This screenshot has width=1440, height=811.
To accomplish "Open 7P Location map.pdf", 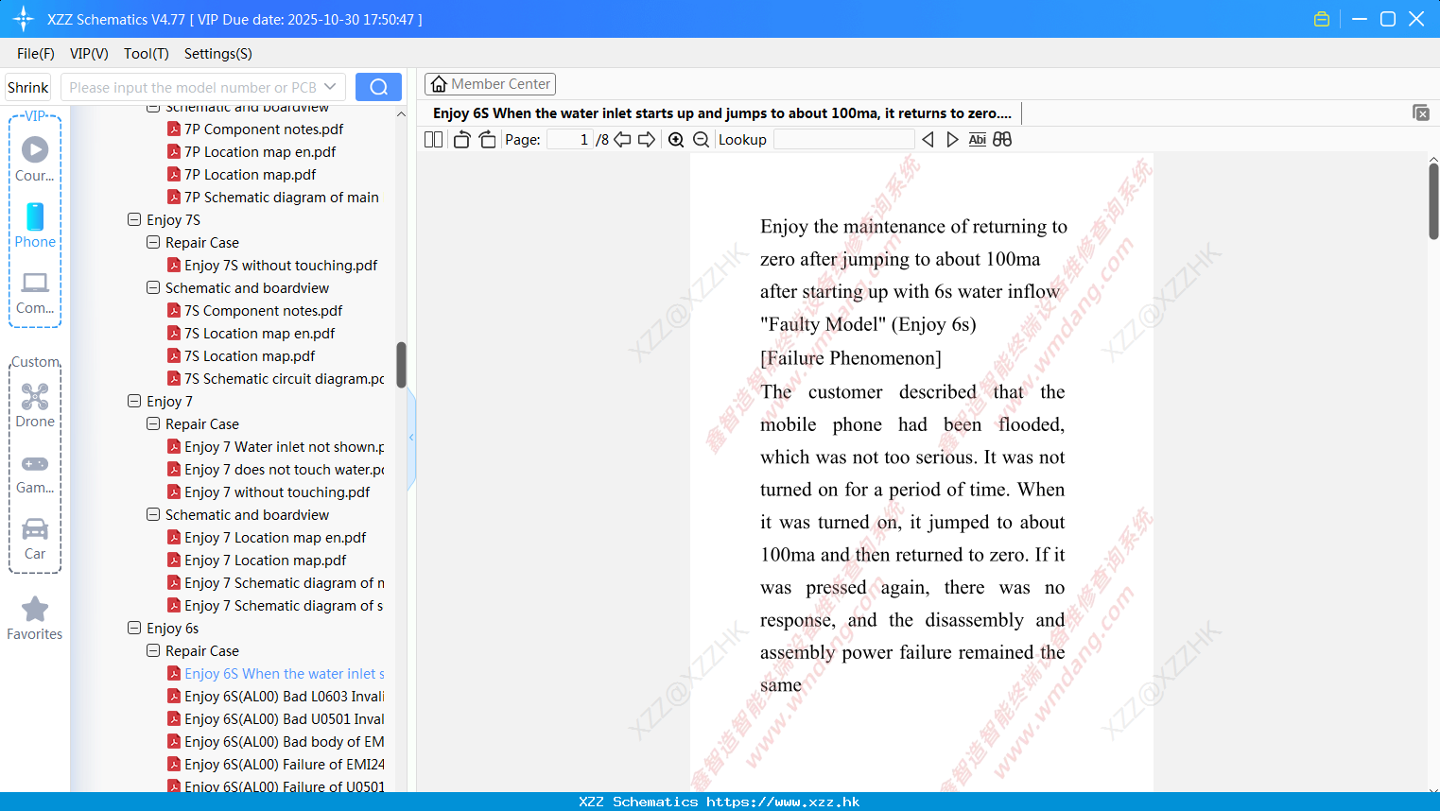I will click(x=251, y=174).
